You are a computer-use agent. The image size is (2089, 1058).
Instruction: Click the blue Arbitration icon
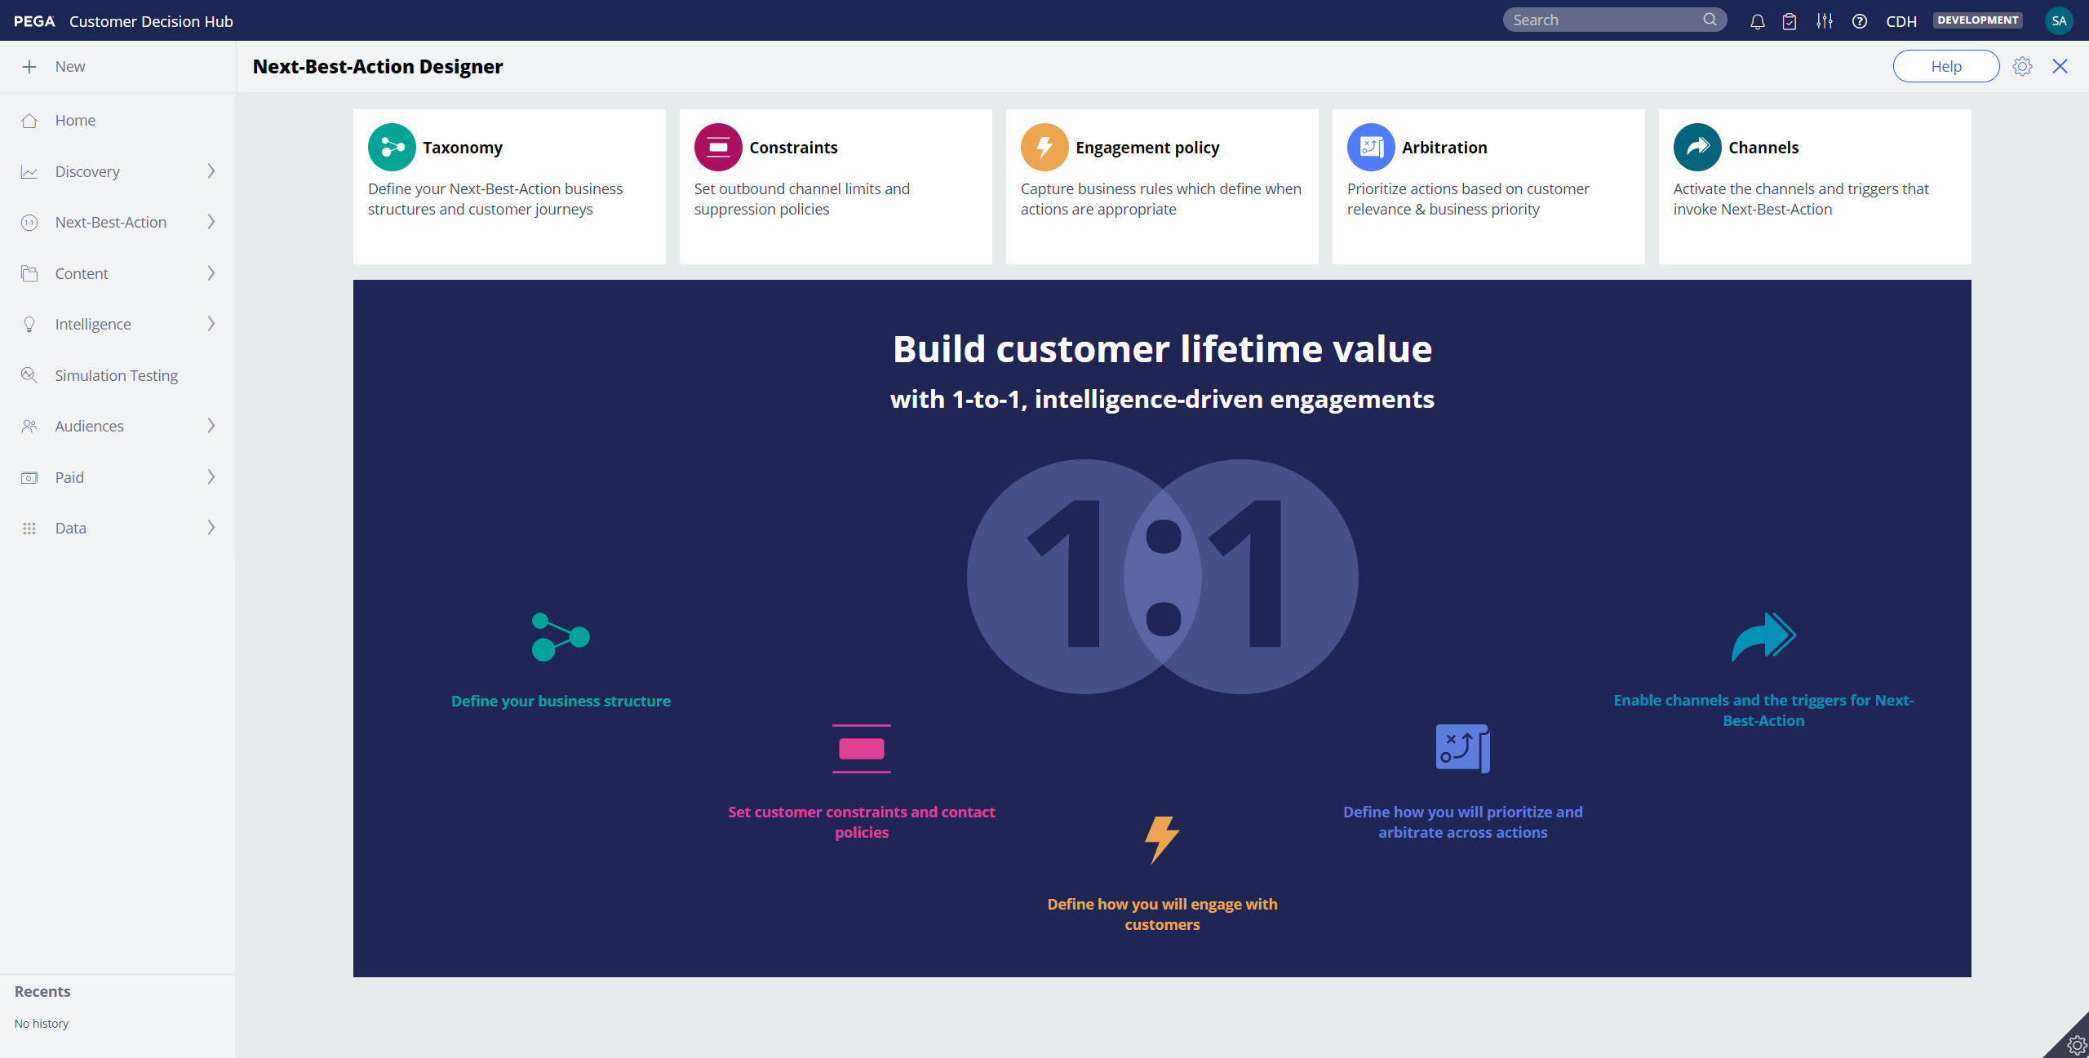[1371, 148]
